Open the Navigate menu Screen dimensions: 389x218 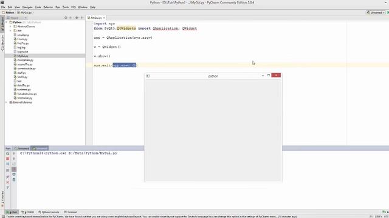click(27, 7)
